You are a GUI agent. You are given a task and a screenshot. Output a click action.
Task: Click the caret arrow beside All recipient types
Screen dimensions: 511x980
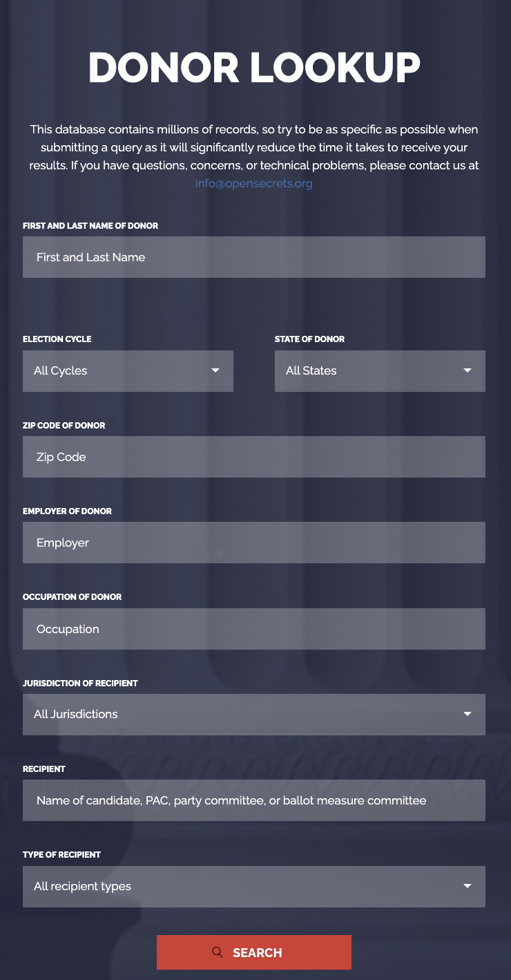click(467, 886)
